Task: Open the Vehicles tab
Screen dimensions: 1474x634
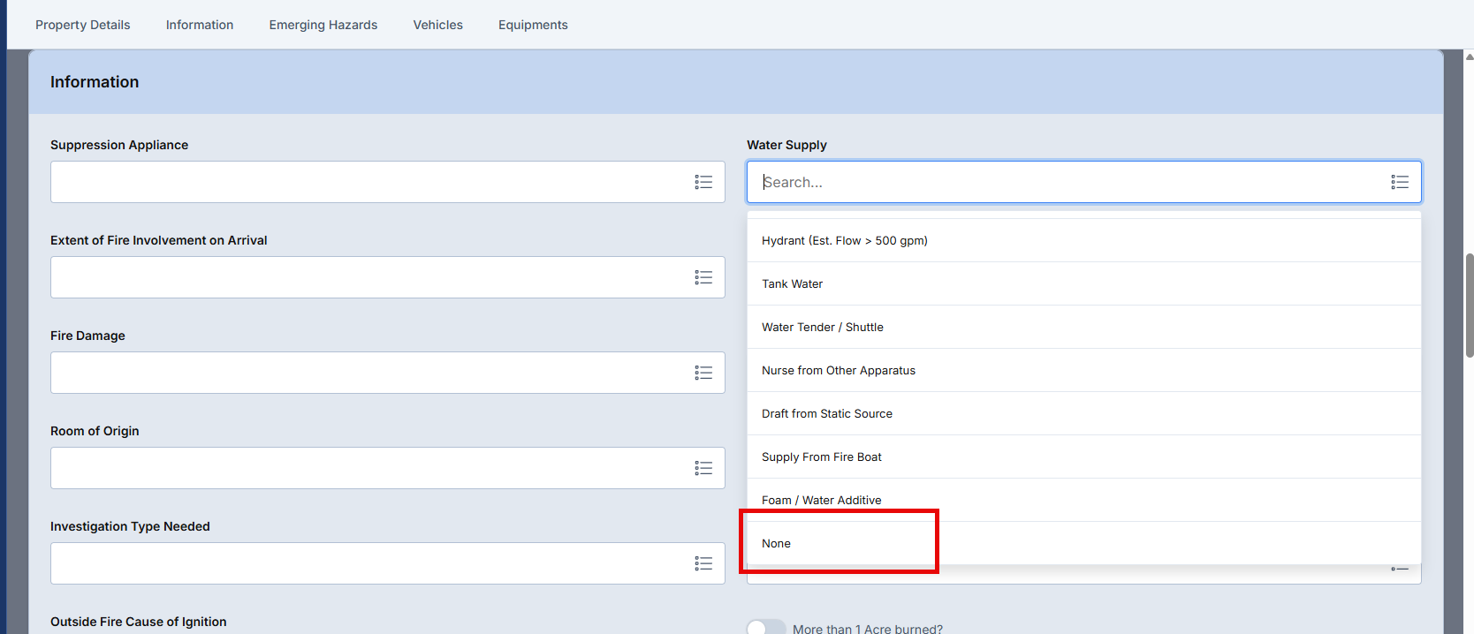Action: 437,25
